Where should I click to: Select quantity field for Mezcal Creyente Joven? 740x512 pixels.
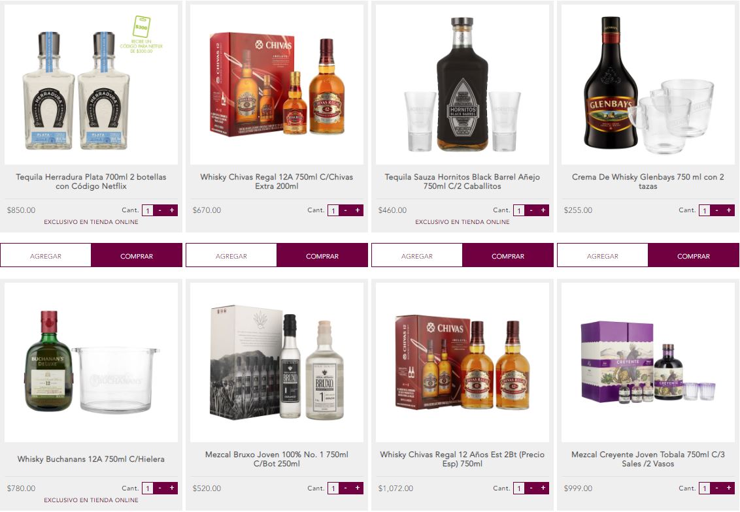tap(705, 488)
